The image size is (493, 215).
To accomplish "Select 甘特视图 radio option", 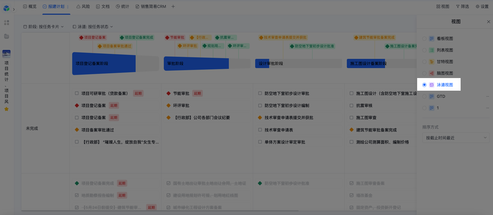I will point(424,62).
